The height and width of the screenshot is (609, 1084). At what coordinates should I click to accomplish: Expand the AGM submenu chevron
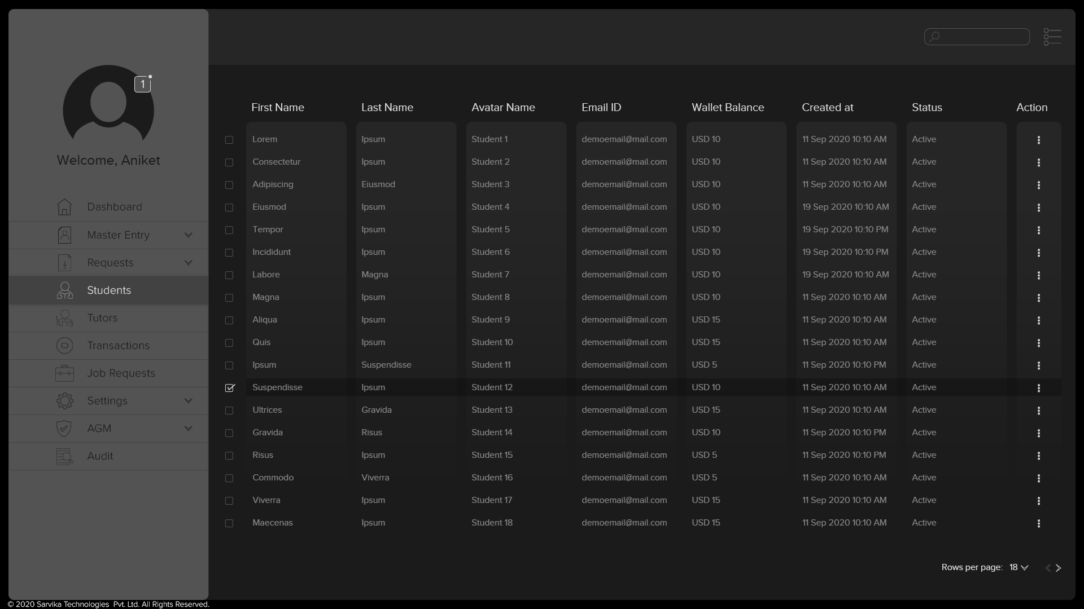189,429
